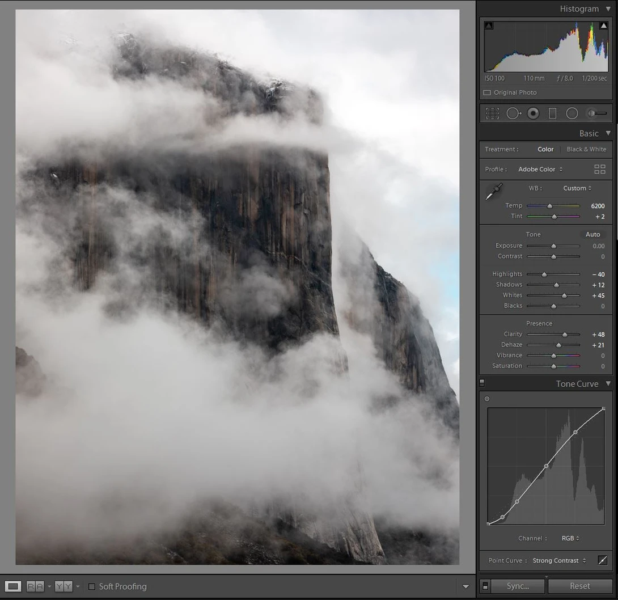This screenshot has height=600, width=618.
Task: Switch to Before/After top-bottom view
Action: 64,586
